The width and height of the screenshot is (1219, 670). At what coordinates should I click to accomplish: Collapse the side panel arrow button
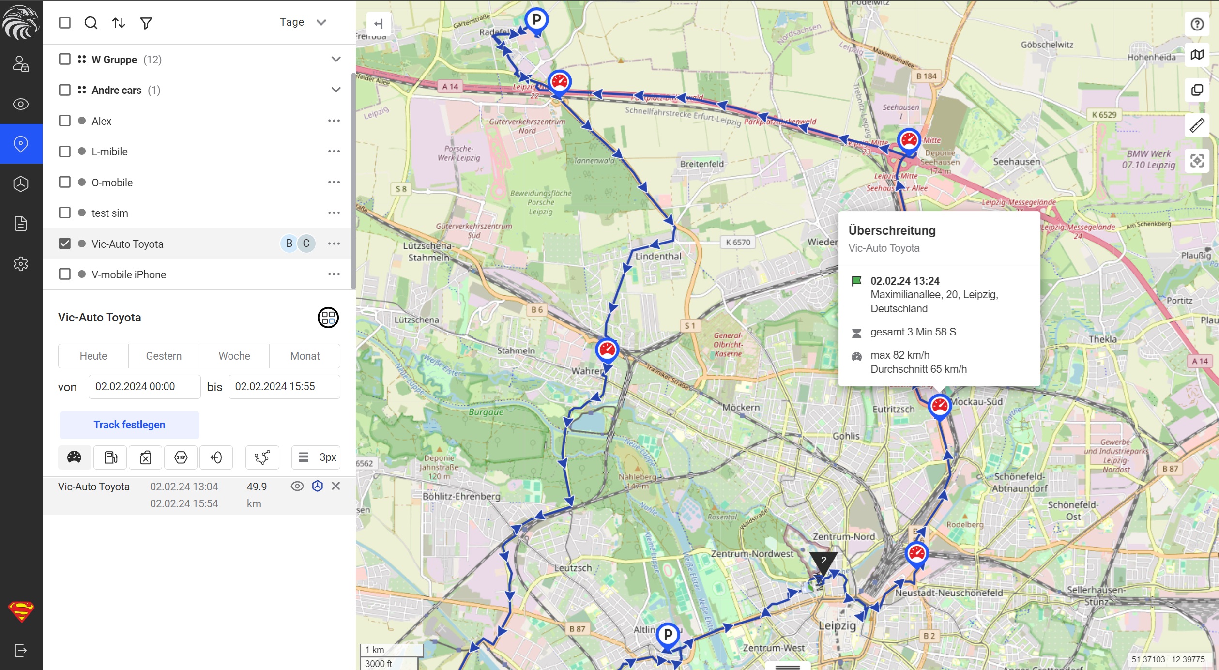(x=379, y=23)
